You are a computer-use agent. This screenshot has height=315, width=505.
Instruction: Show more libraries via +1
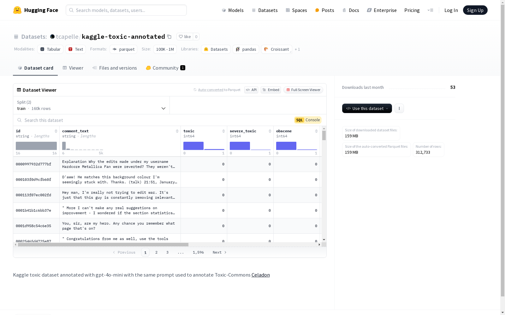coord(297,49)
